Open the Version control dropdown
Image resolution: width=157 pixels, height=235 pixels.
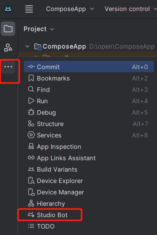click(131, 9)
